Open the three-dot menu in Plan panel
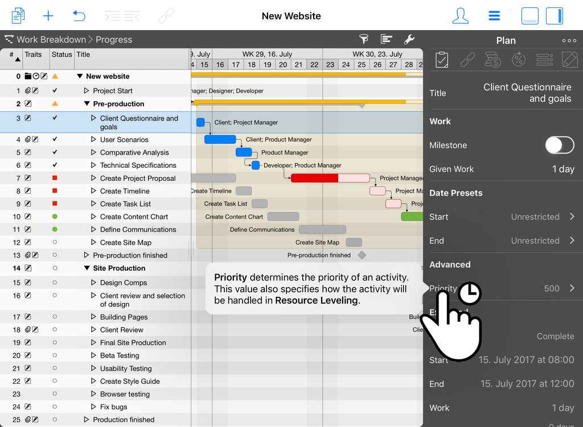 click(569, 40)
